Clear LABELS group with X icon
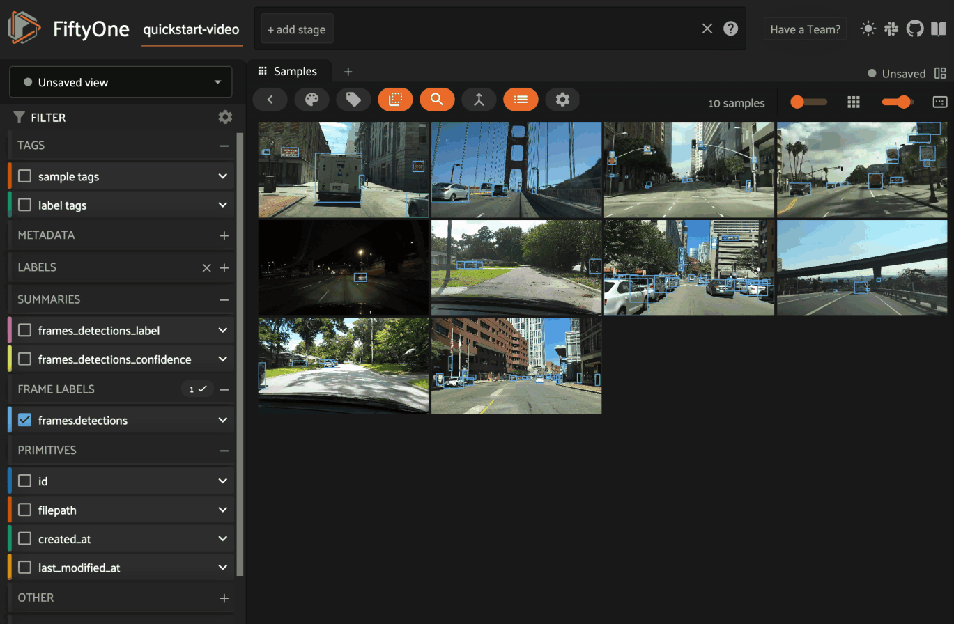 tap(206, 267)
